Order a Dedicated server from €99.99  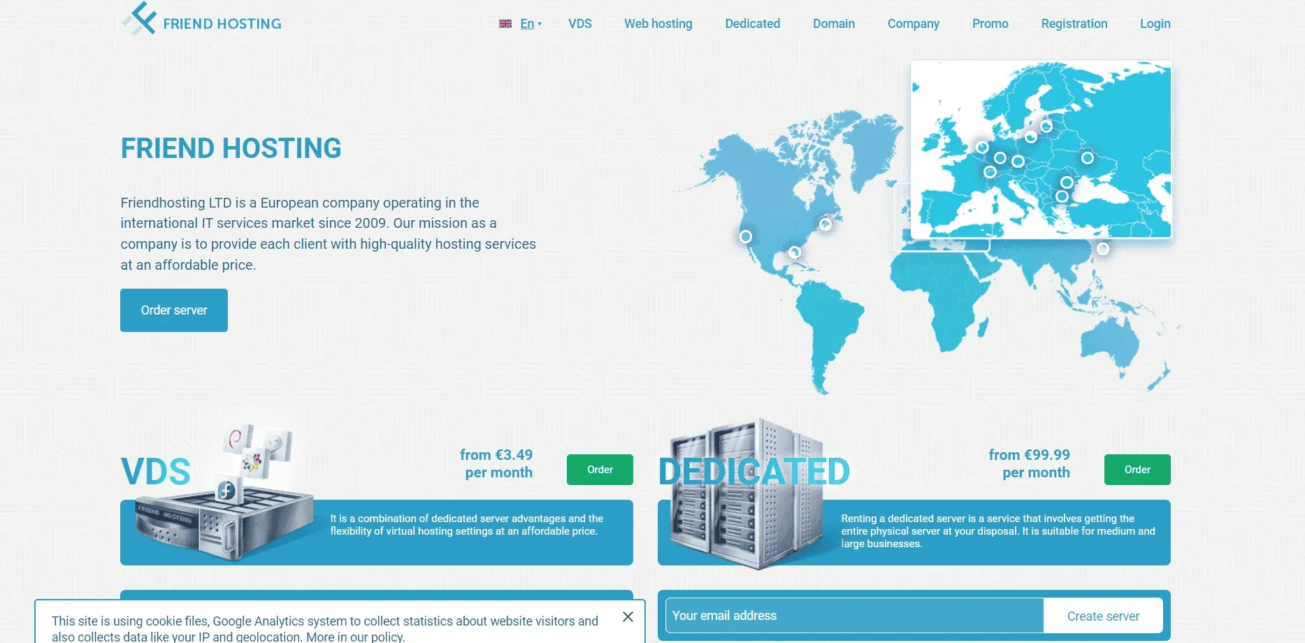point(1137,469)
